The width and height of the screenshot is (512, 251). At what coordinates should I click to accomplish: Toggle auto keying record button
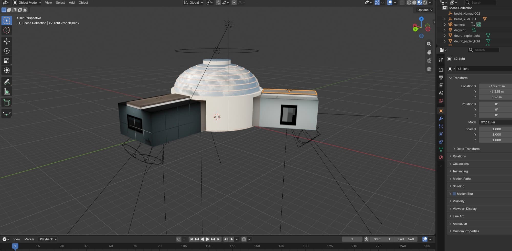pyautogui.click(x=179, y=239)
